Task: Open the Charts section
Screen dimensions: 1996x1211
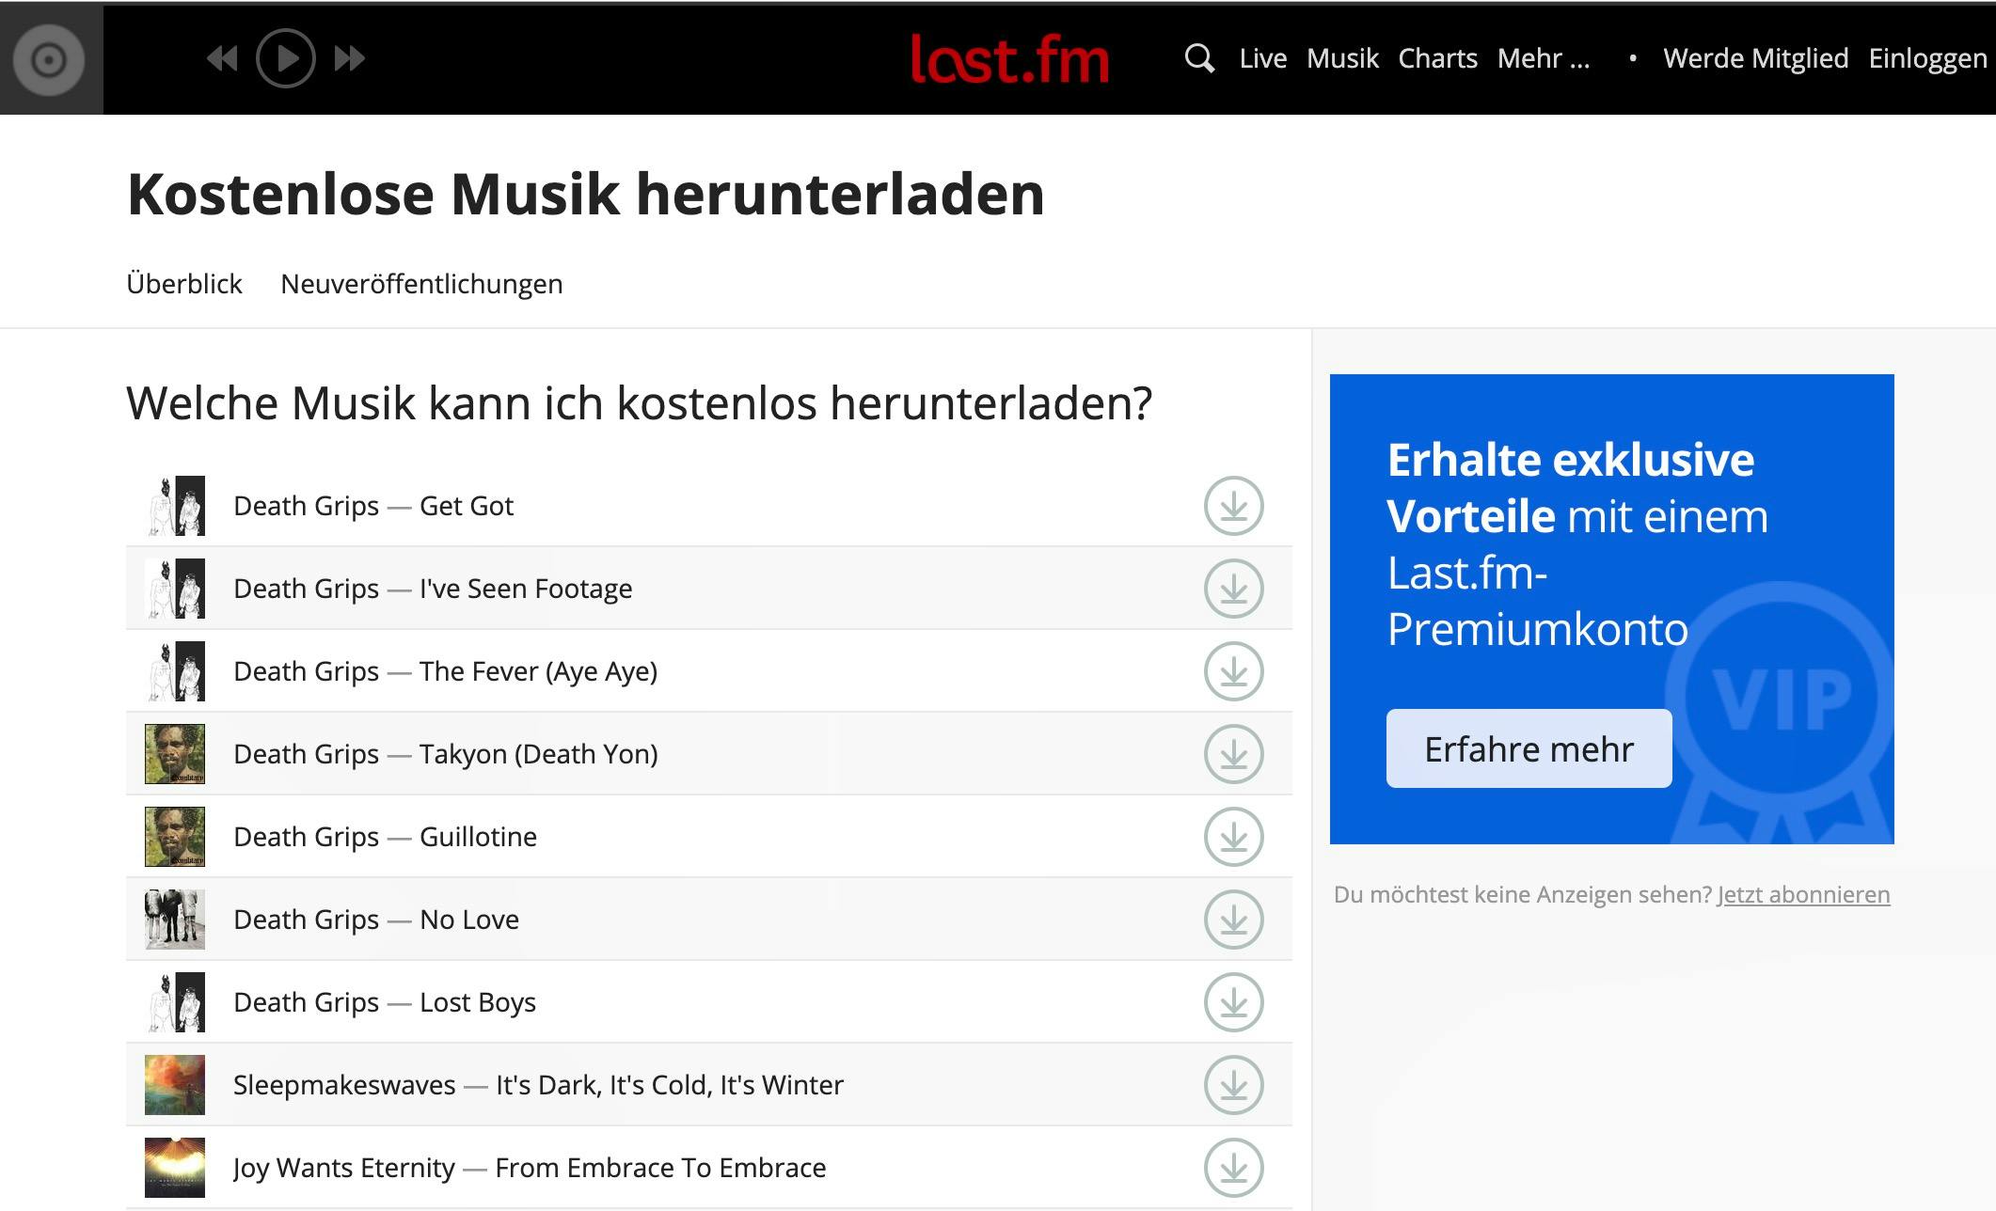Action: [1437, 57]
